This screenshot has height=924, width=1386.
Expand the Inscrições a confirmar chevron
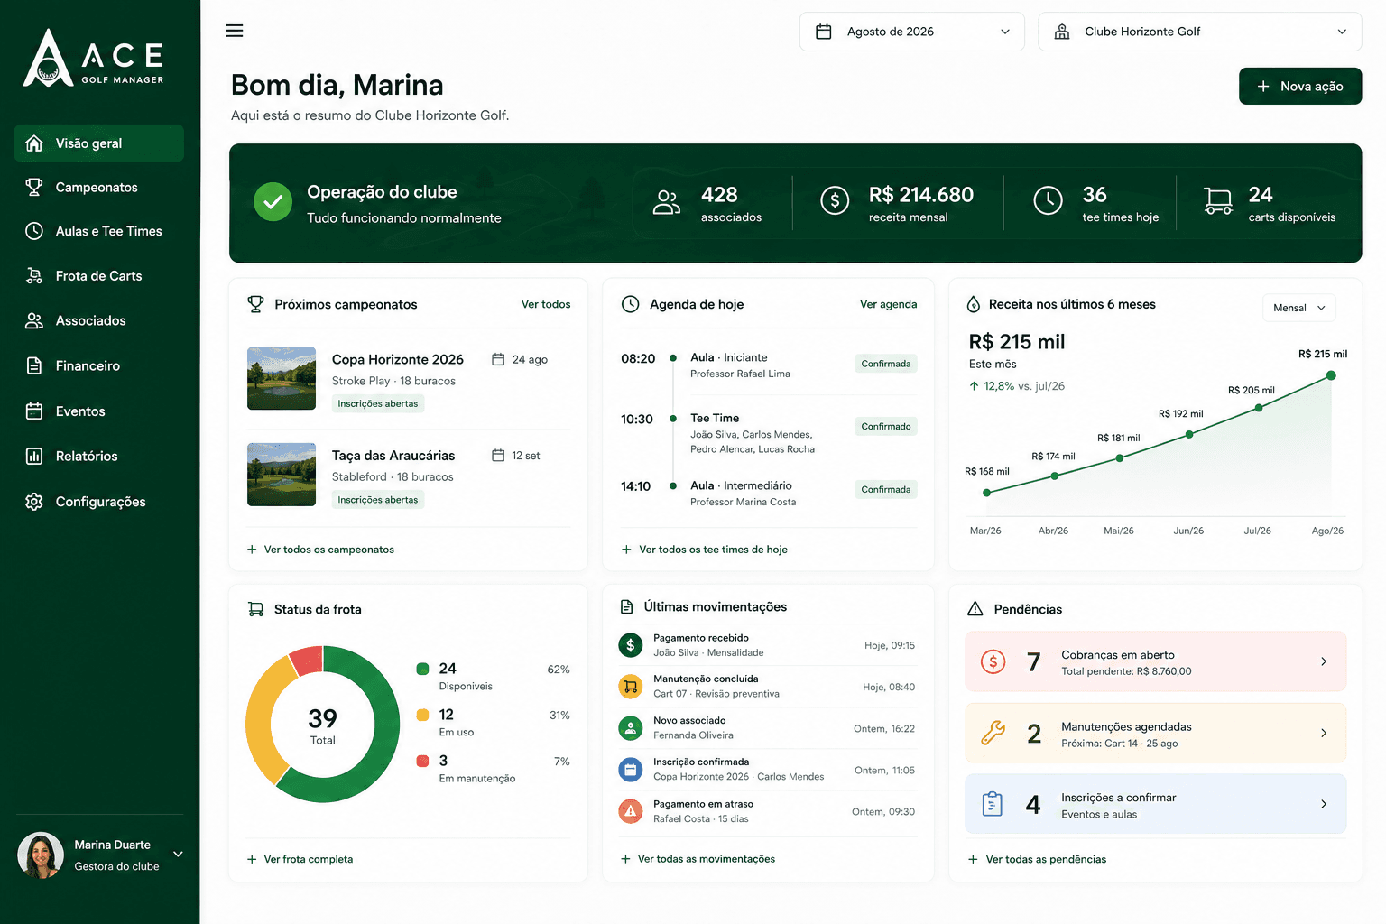[x=1324, y=804]
